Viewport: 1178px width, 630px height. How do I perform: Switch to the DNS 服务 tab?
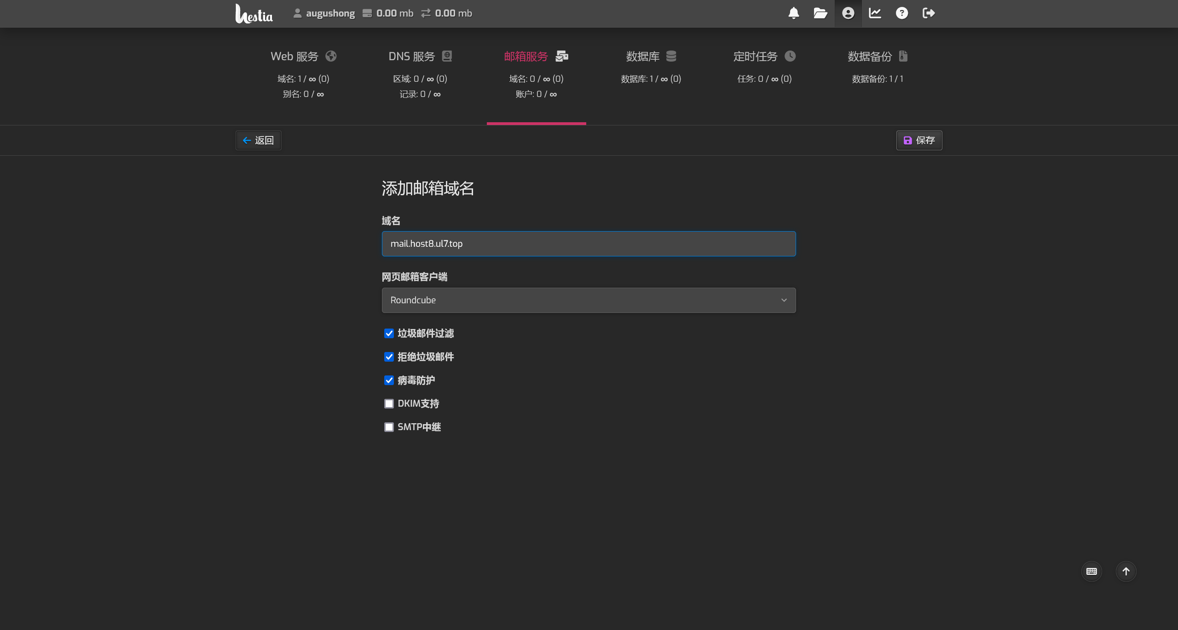point(420,57)
